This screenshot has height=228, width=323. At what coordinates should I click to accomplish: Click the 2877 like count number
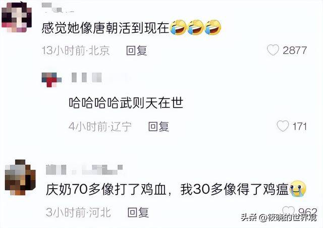pos(295,50)
